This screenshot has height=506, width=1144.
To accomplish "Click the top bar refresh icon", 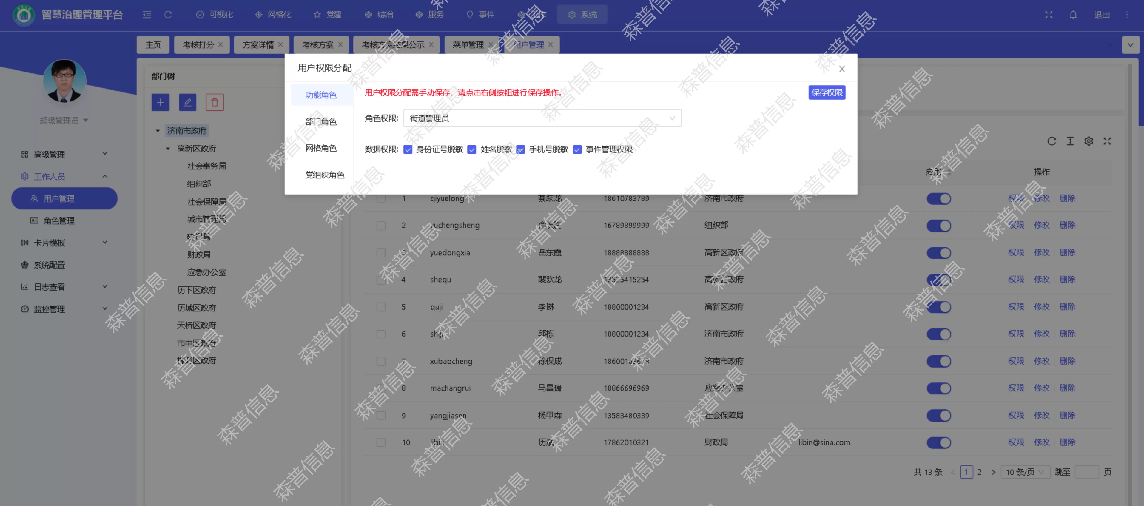I will [x=168, y=15].
